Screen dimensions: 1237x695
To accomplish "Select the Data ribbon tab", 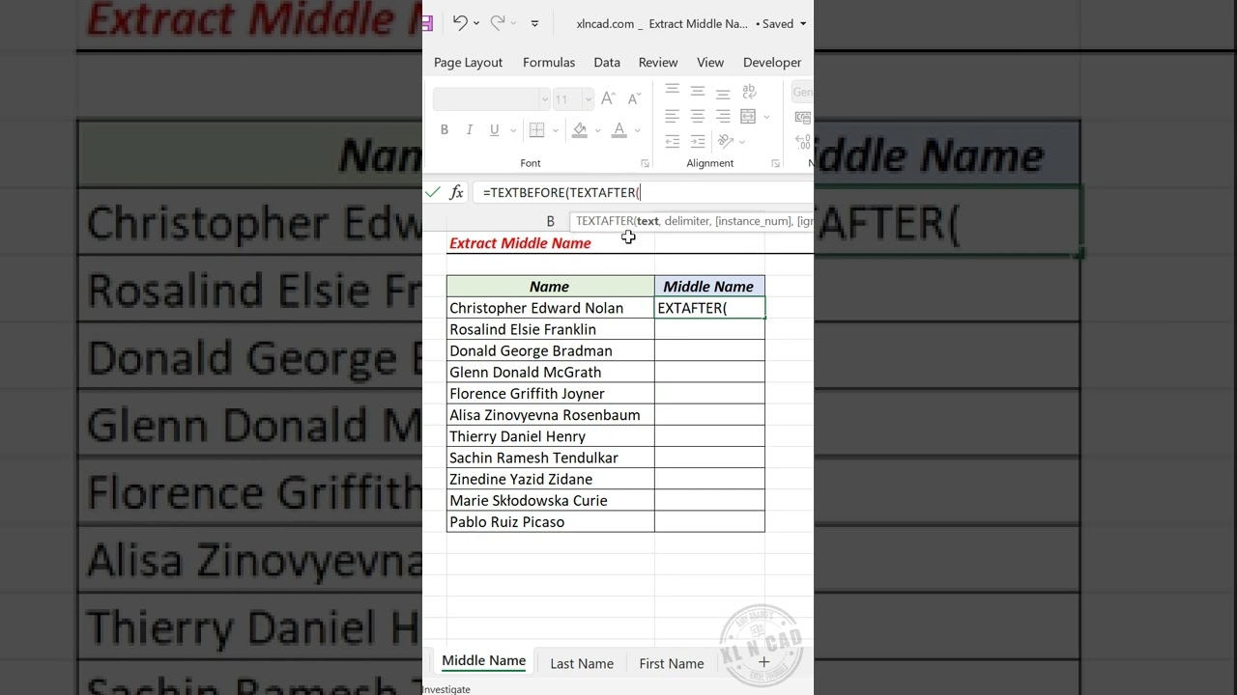I will (x=607, y=62).
